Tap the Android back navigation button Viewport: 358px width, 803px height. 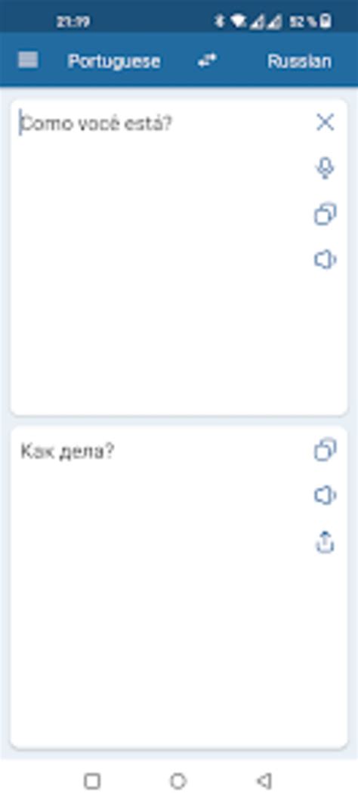[264, 781]
